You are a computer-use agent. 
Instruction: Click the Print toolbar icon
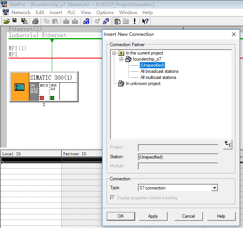tap(35, 21)
